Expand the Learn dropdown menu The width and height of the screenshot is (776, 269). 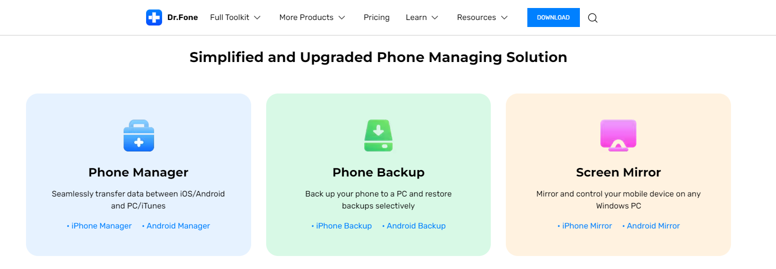click(x=422, y=17)
